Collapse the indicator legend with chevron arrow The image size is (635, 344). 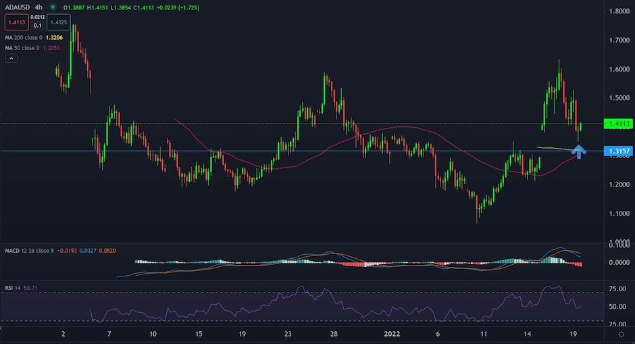pos(11,59)
